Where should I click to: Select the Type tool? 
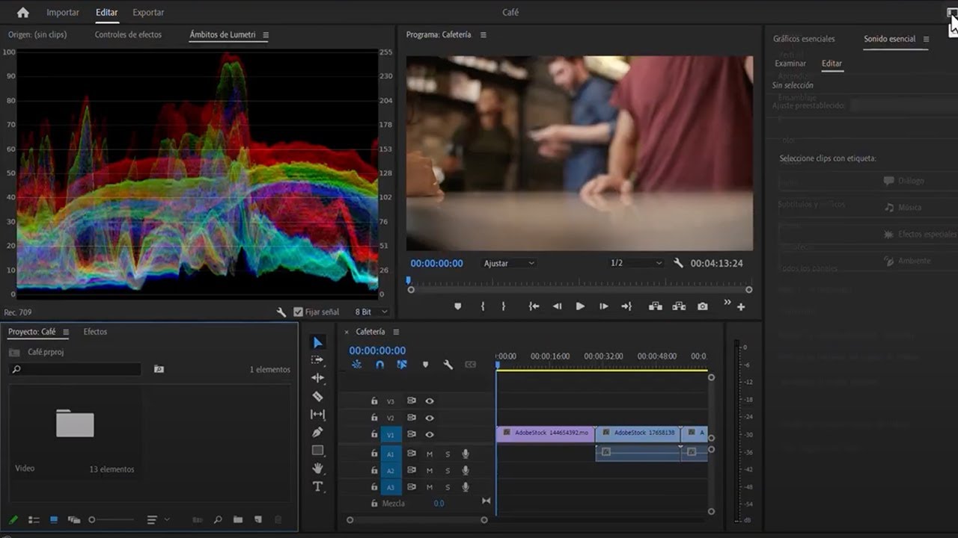317,486
